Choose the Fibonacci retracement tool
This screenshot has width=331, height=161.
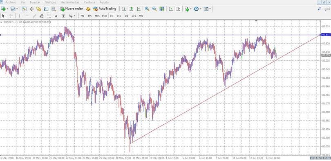(x=42, y=16)
